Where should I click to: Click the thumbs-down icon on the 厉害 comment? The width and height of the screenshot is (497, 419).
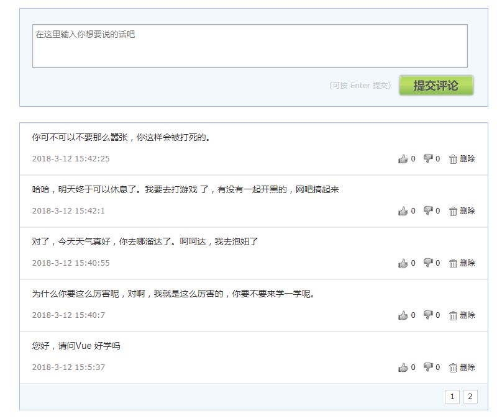(429, 316)
